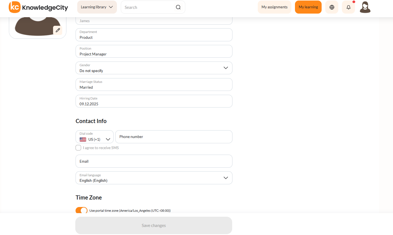Click the Time Zone heading
Viewport: 393px width, 235px height.
click(x=89, y=198)
